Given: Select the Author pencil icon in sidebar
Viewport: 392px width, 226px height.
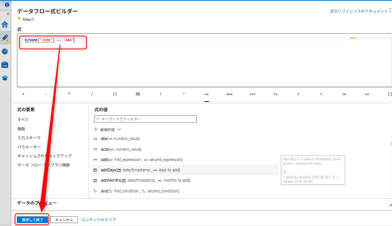Looking at the screenshot, I should [5, 38].
